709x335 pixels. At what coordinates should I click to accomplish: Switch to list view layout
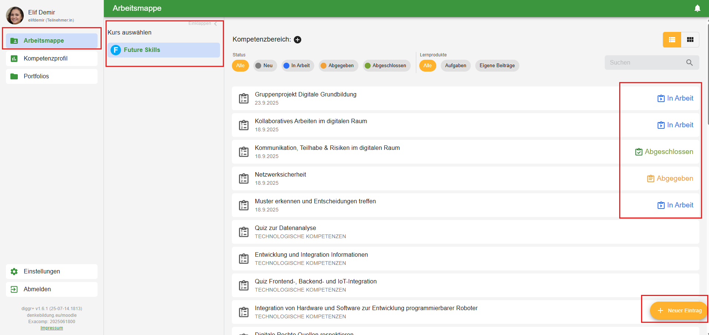pos(672,40)
